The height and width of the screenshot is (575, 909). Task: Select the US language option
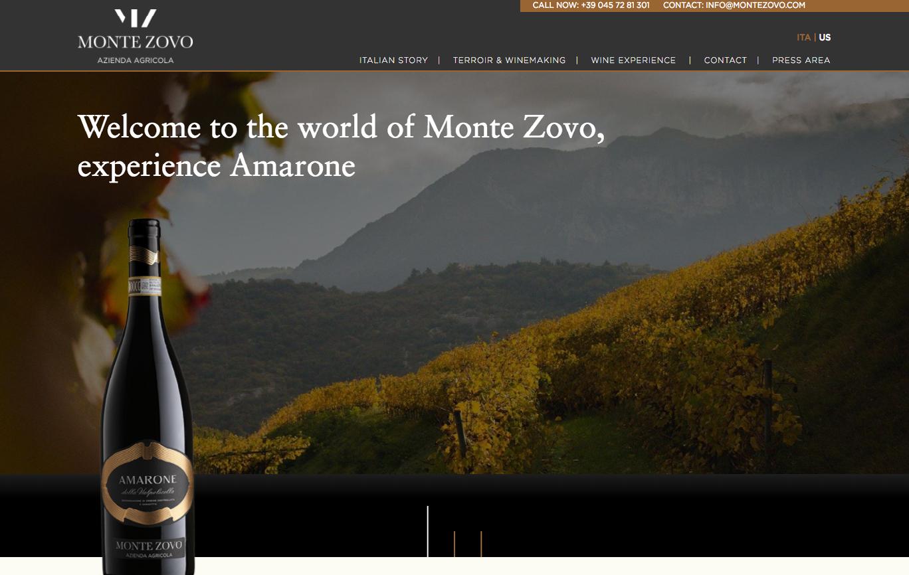(825, 38)
